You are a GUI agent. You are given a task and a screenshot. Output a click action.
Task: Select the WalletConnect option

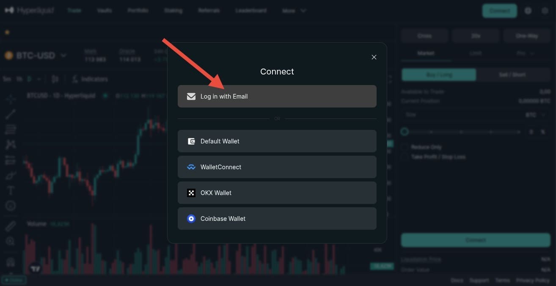[277, 167]
